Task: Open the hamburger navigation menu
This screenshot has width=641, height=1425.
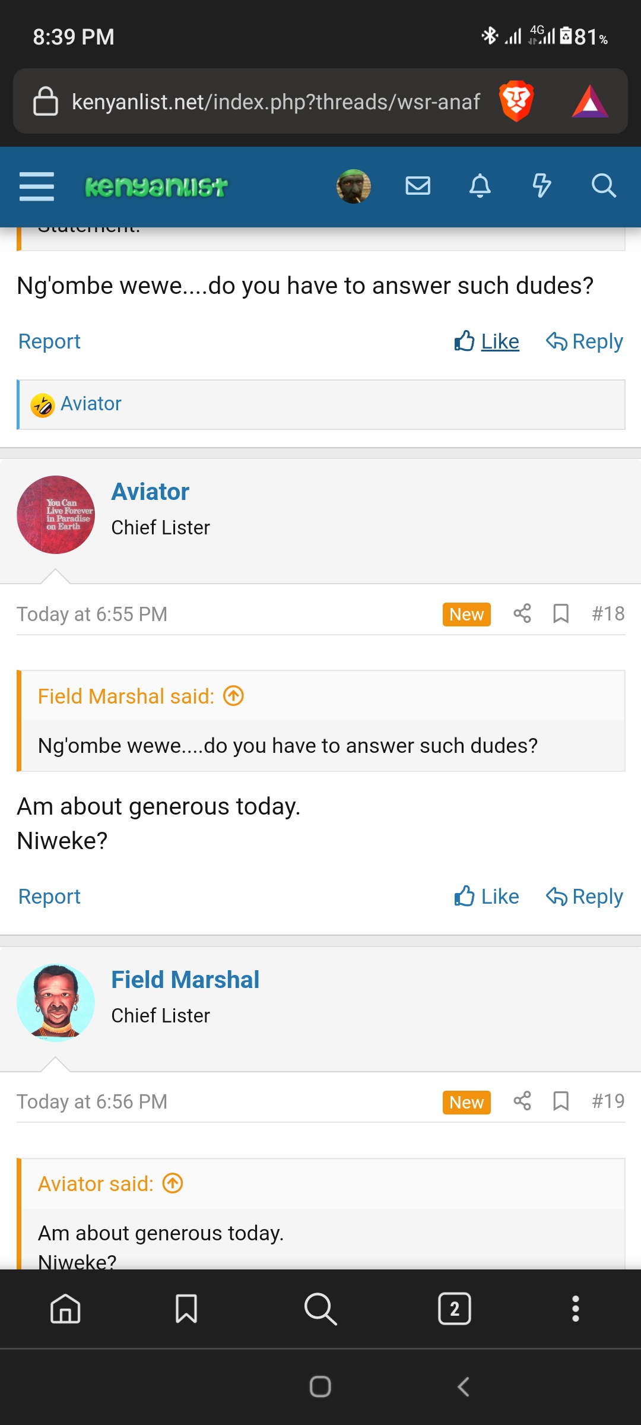Action: coord(37,186)
